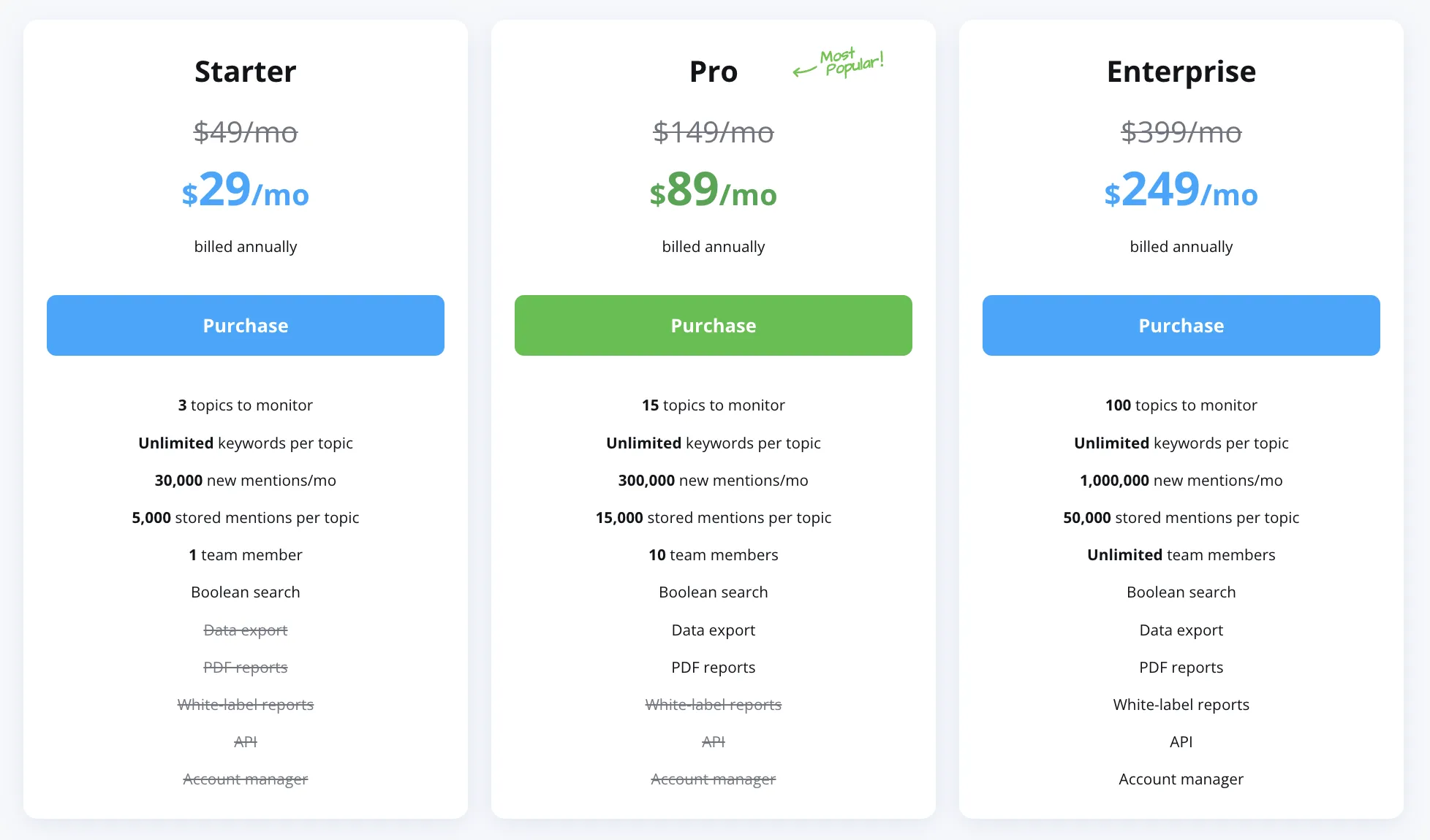Click White-label reports under Enterprise

(x=1181, y=704)
